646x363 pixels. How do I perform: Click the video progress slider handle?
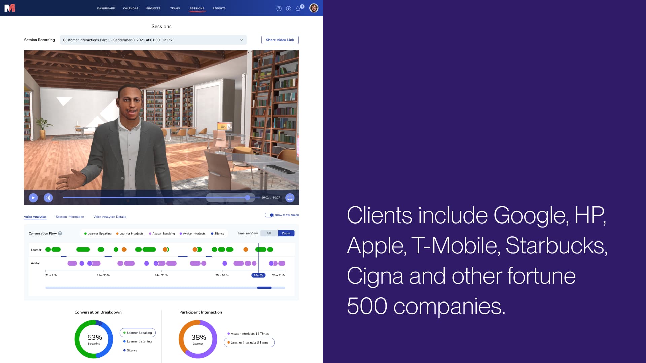click(x=248, y=198)
